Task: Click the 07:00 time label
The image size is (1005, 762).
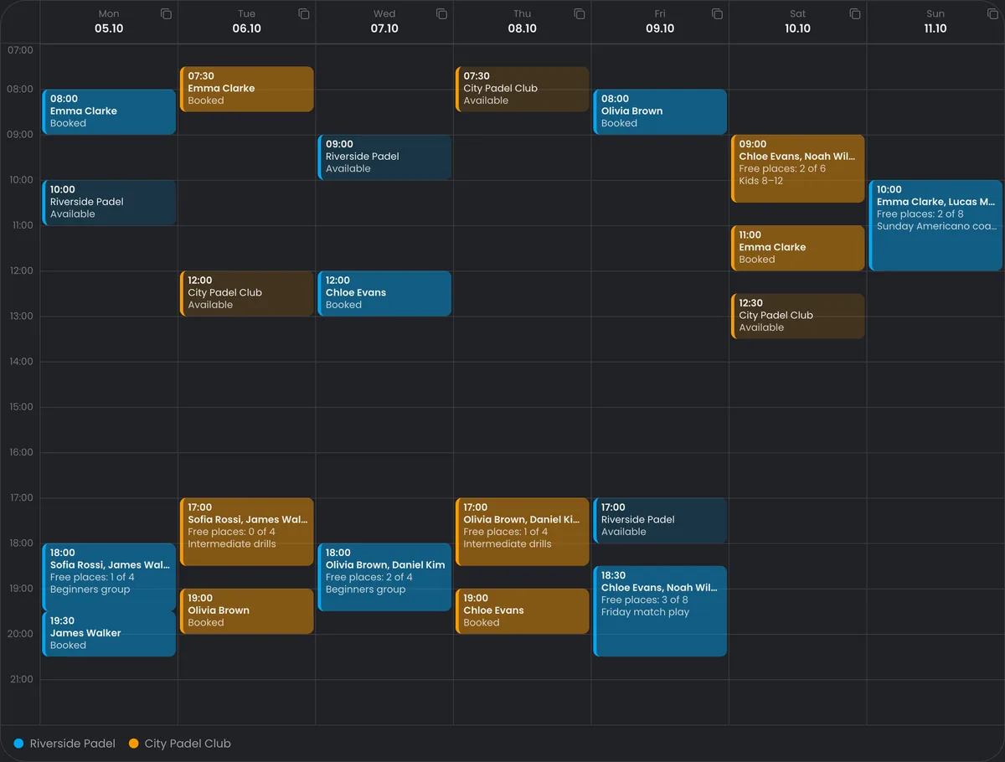Action: [x=20, y=50]
